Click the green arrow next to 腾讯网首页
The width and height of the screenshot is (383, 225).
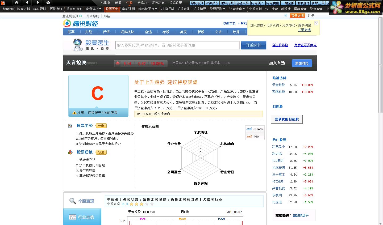(81, 16)
